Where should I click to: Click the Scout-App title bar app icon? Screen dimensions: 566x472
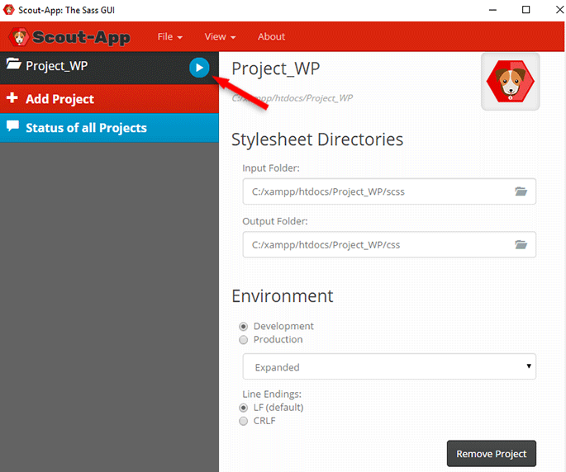[9, 10]
